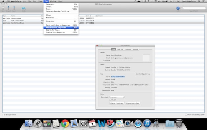Open the Trash in the Dock
This screenshot has height=130, width=207.
pos(179,123)
